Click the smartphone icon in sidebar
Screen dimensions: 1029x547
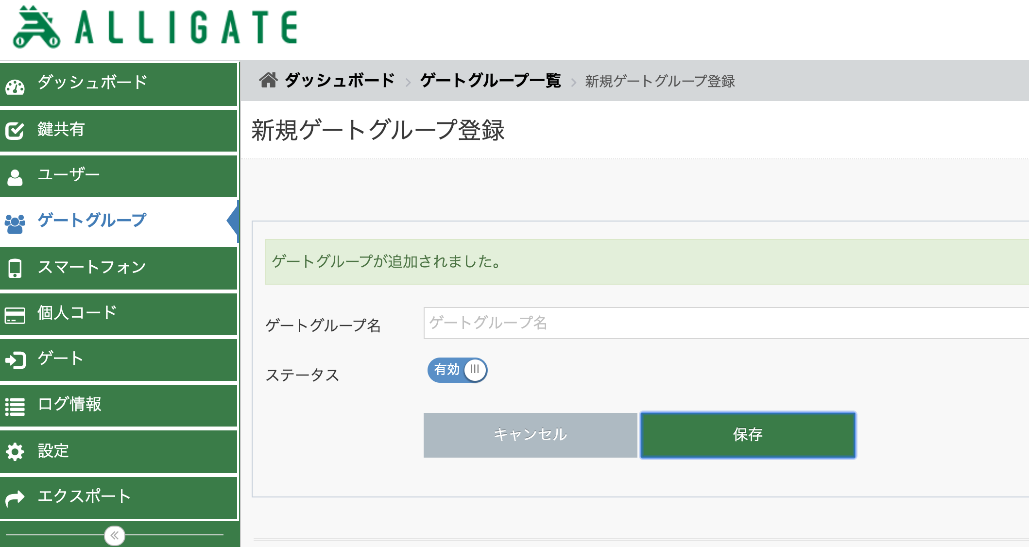coord(15,268)
